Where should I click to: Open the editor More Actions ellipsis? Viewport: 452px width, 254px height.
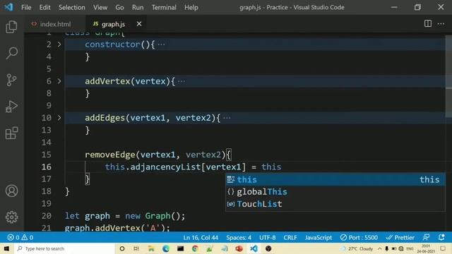click(x=441, y=23)
